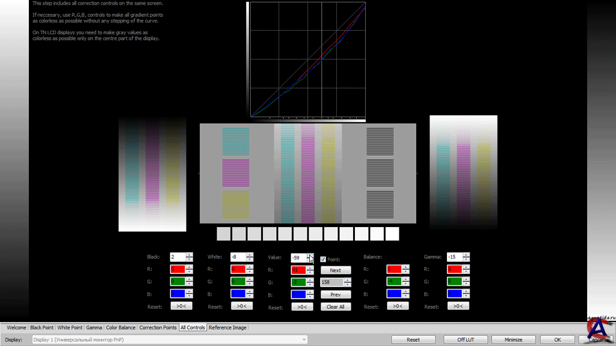Switch to the Black Point tab

[x=42, y=327]
